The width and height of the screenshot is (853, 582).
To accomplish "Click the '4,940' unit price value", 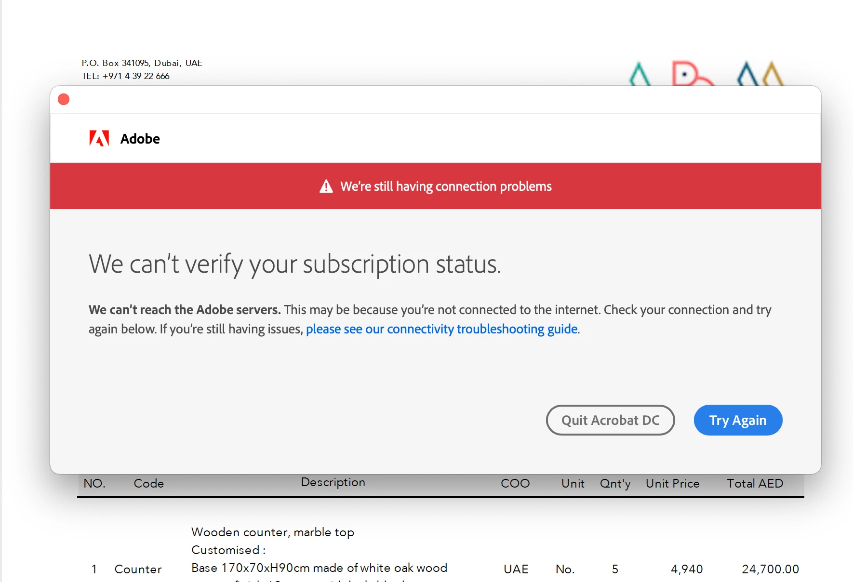I will pyautogui.click(x=687, y=569).
